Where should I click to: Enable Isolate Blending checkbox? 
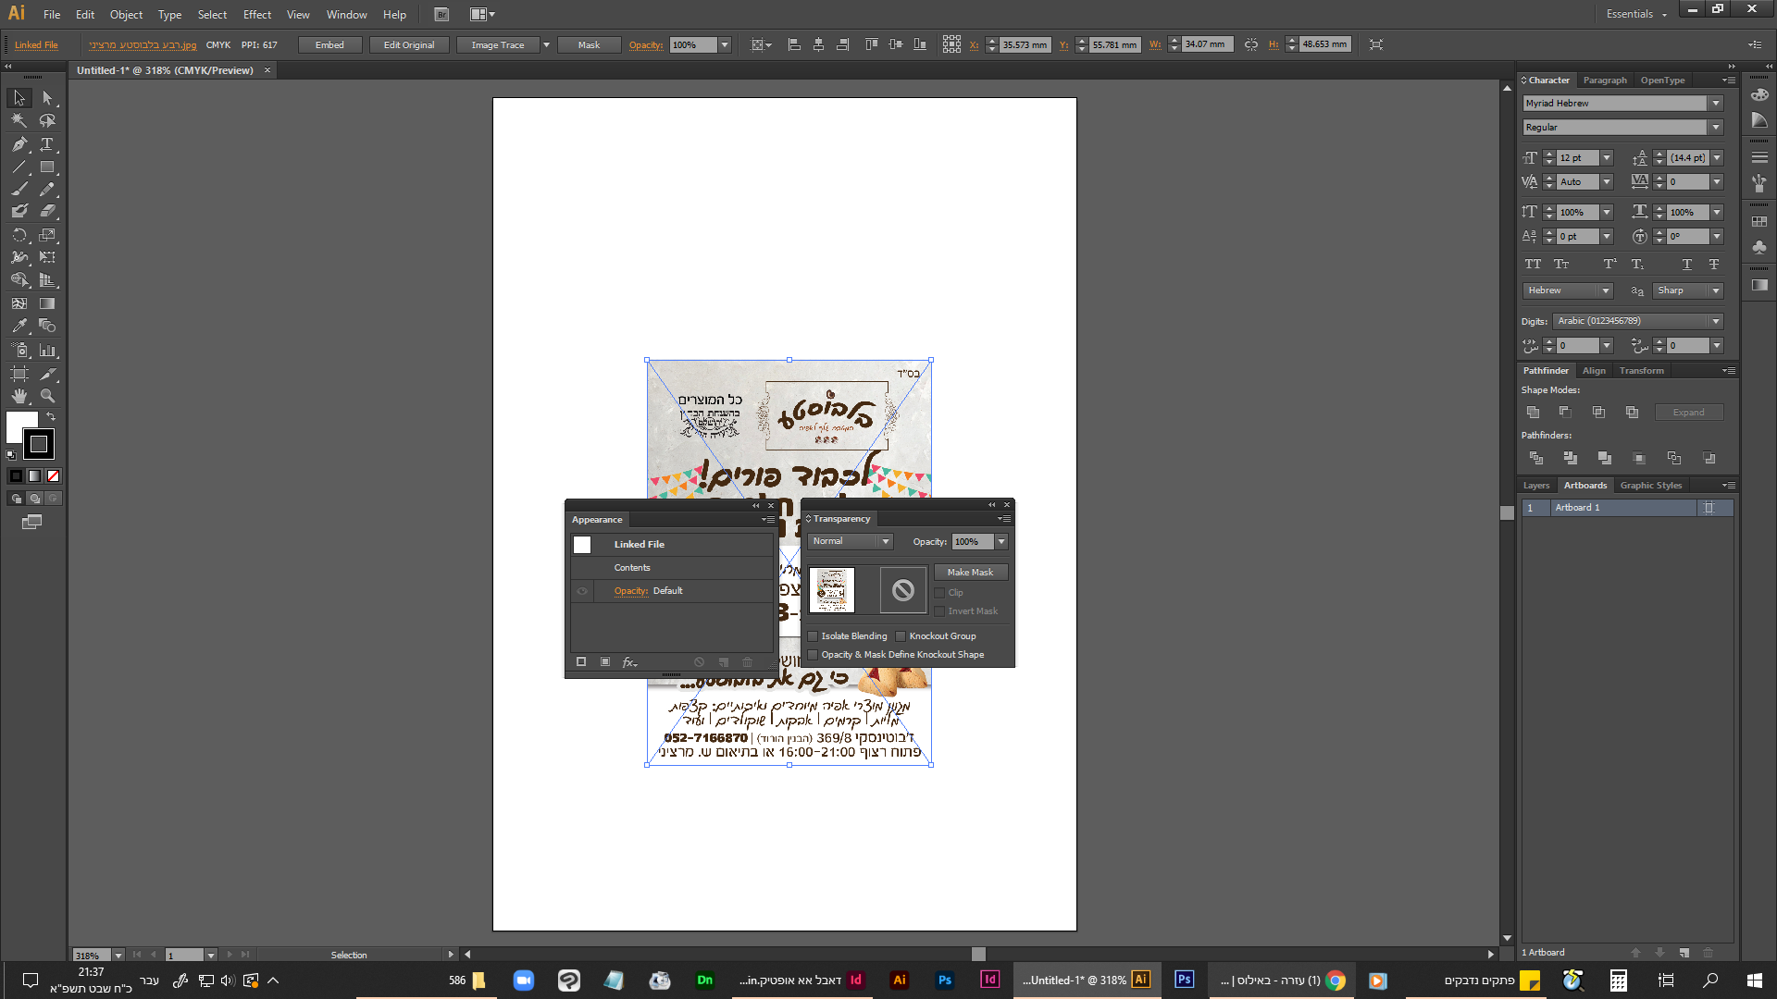pos(813,636)
